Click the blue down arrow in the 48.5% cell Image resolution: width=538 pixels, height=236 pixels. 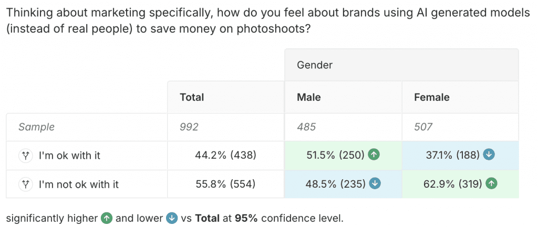[375, 184]
